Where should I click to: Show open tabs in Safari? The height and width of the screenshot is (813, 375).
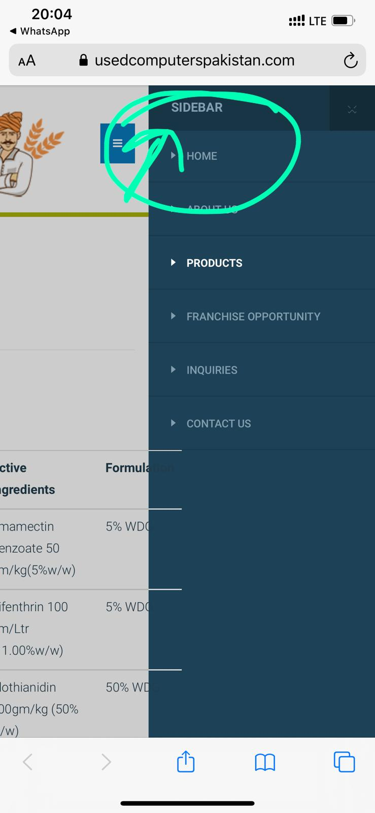344,762
